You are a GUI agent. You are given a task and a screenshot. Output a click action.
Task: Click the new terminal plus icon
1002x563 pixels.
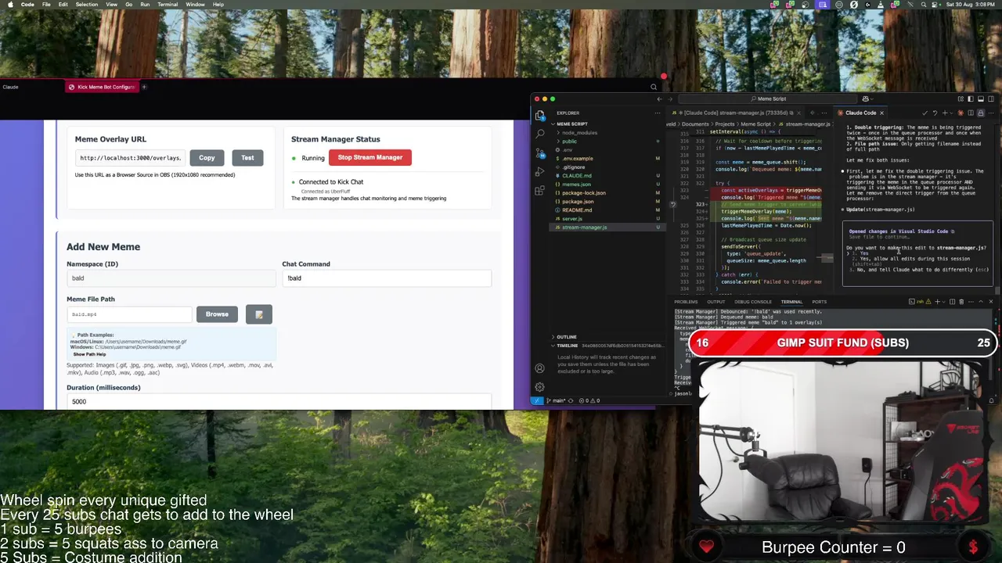click(x=937, y=302)
